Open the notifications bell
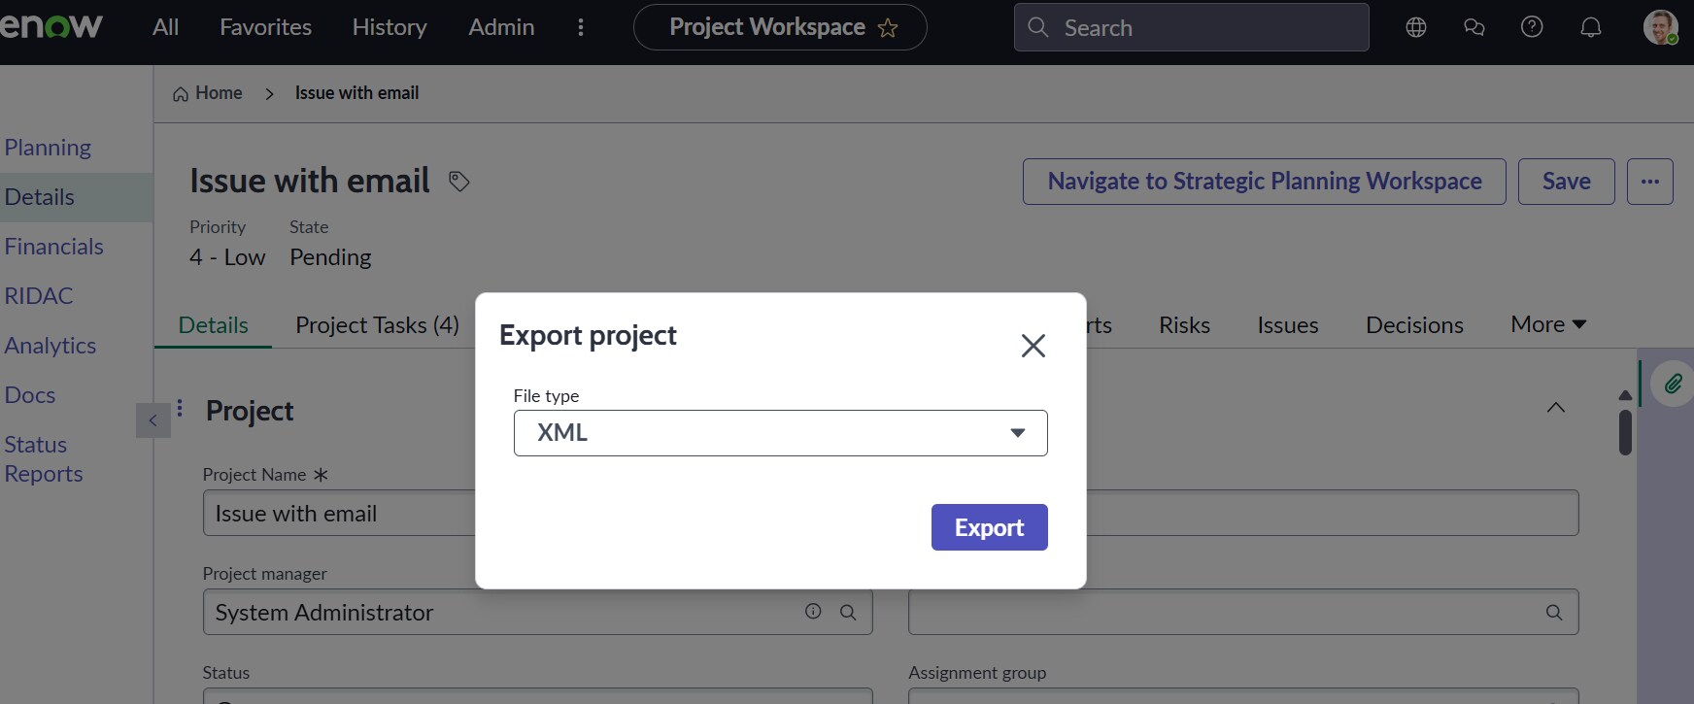 [1591, 27]
